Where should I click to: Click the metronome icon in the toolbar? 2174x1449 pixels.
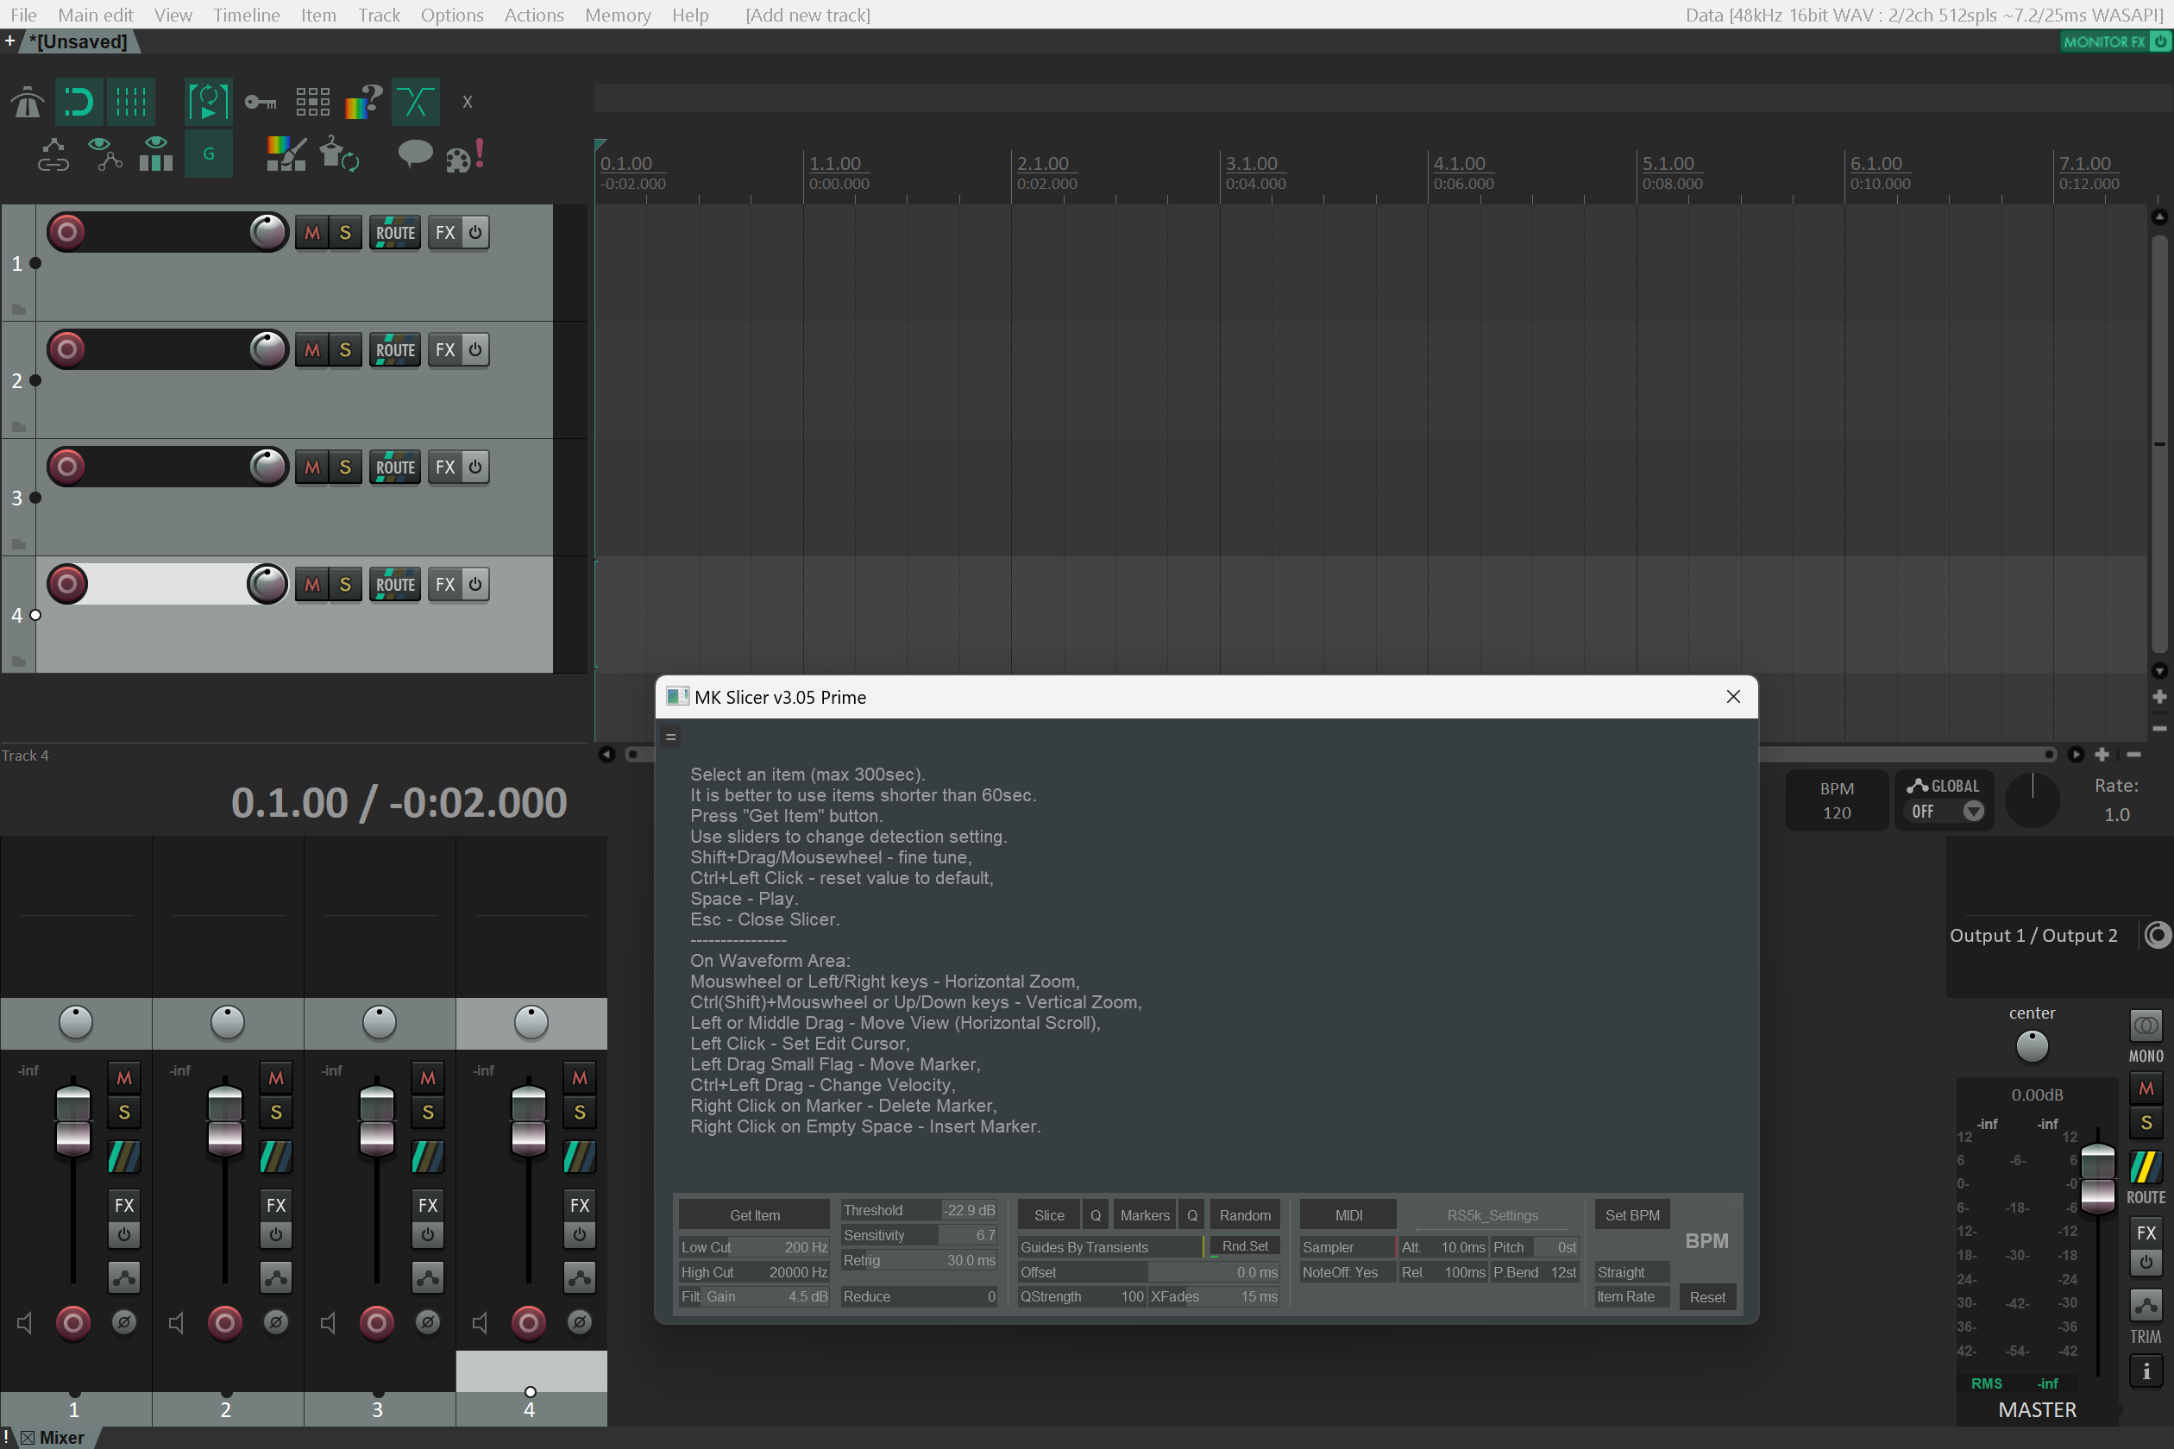(28, 102)
